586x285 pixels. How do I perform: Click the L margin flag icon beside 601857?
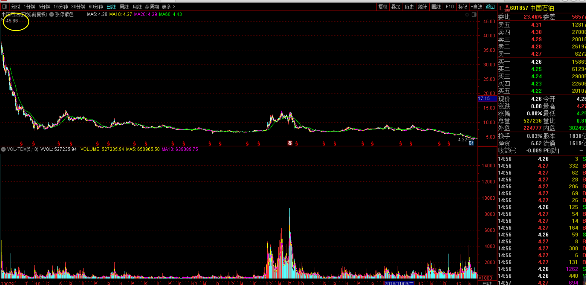point(501,8)
